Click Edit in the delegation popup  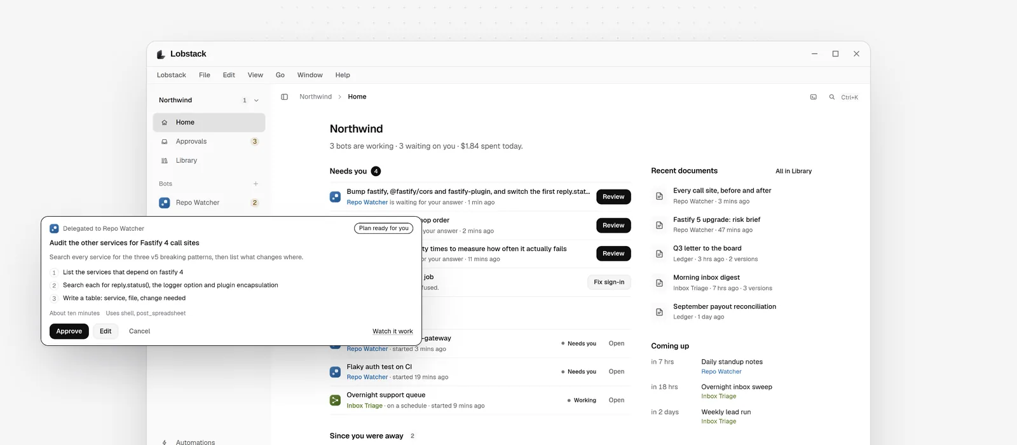point(106,331)
